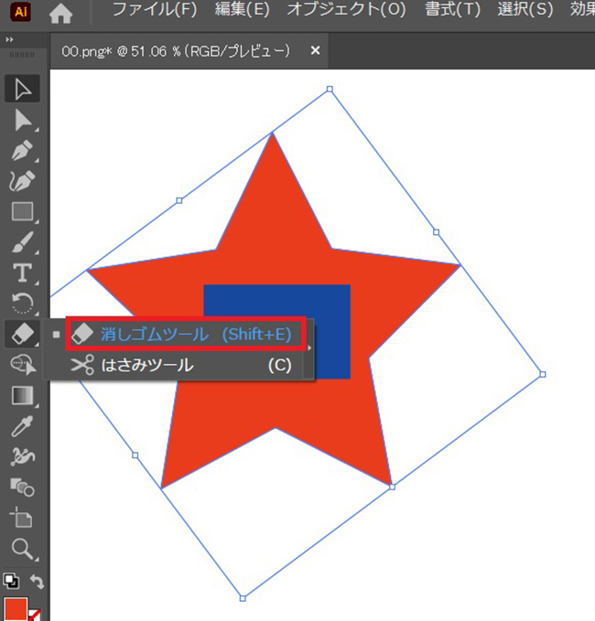
Task: Click the toolbar grip handle
Action: 22,55
